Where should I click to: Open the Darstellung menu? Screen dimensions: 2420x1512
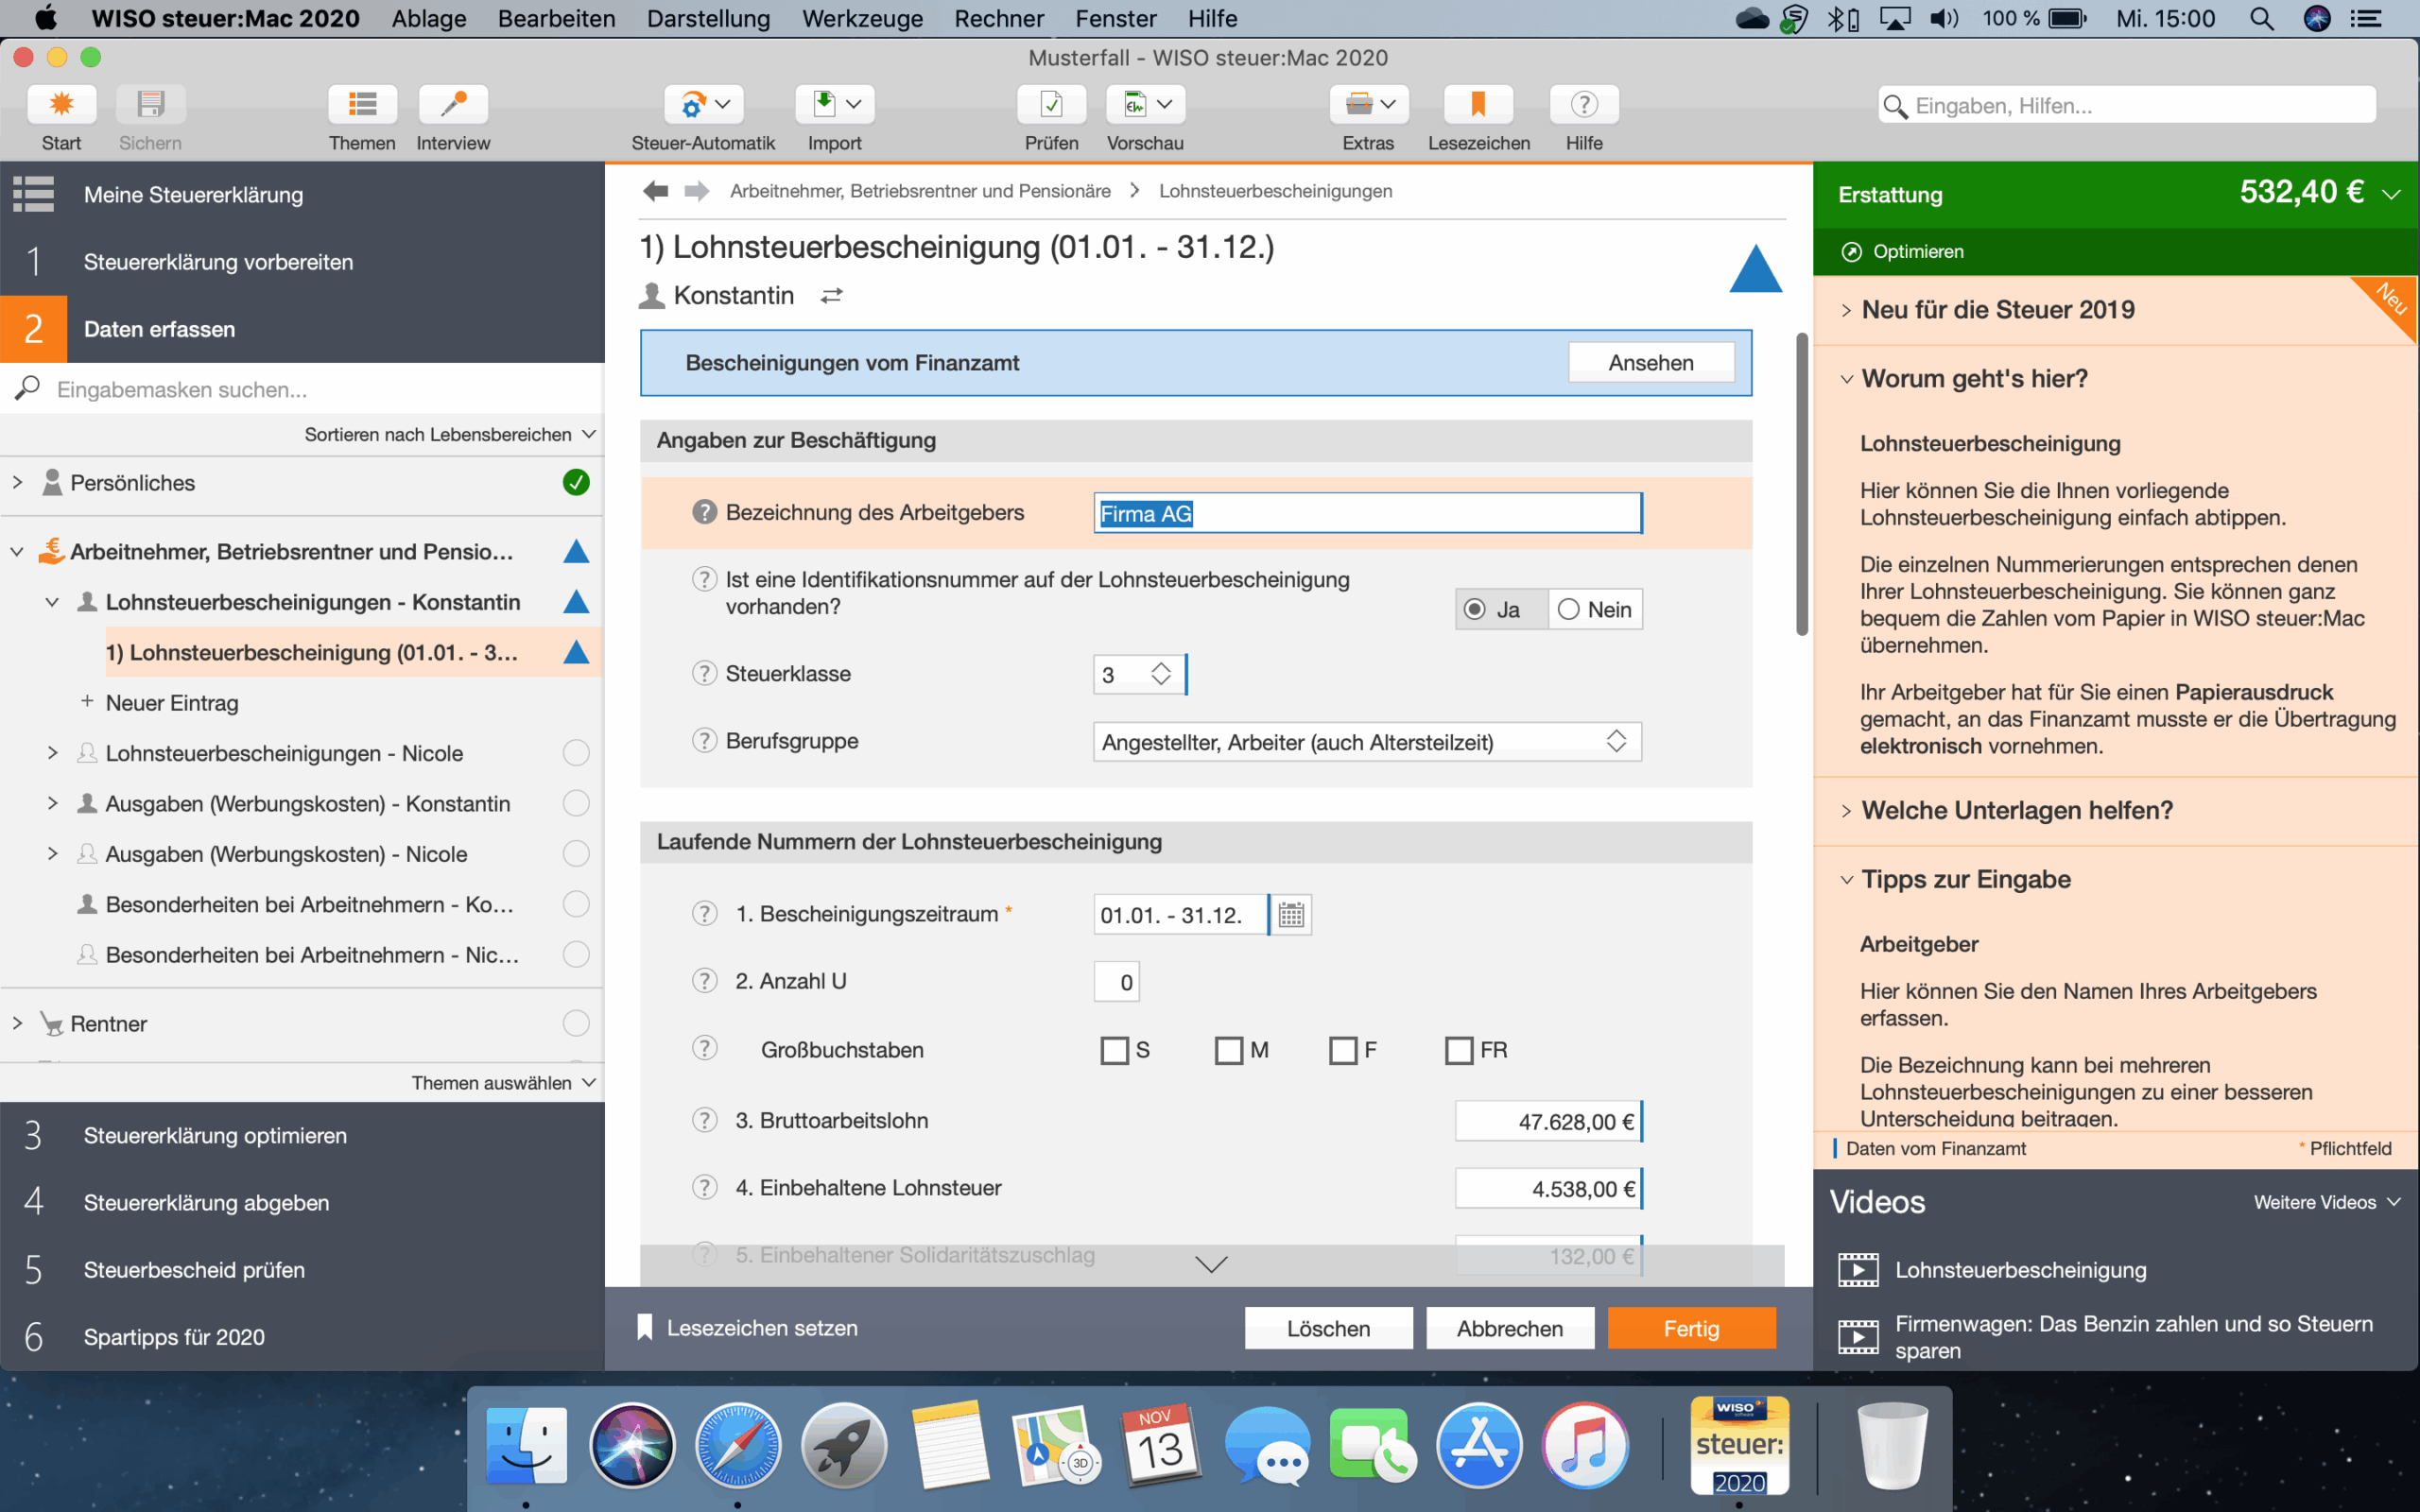708,18
